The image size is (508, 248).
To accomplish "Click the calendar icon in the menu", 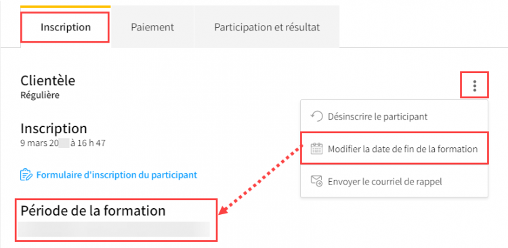I will tap(316, 149).
